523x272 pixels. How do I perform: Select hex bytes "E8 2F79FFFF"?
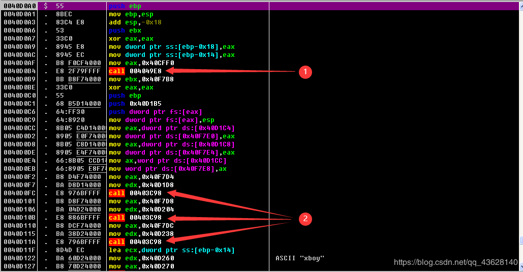(x=78, y=71)
